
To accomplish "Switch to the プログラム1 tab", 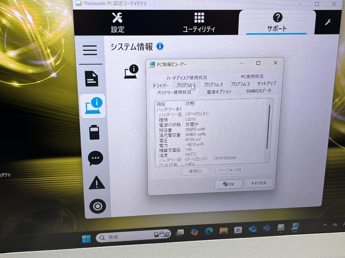I will click(186, 85).
